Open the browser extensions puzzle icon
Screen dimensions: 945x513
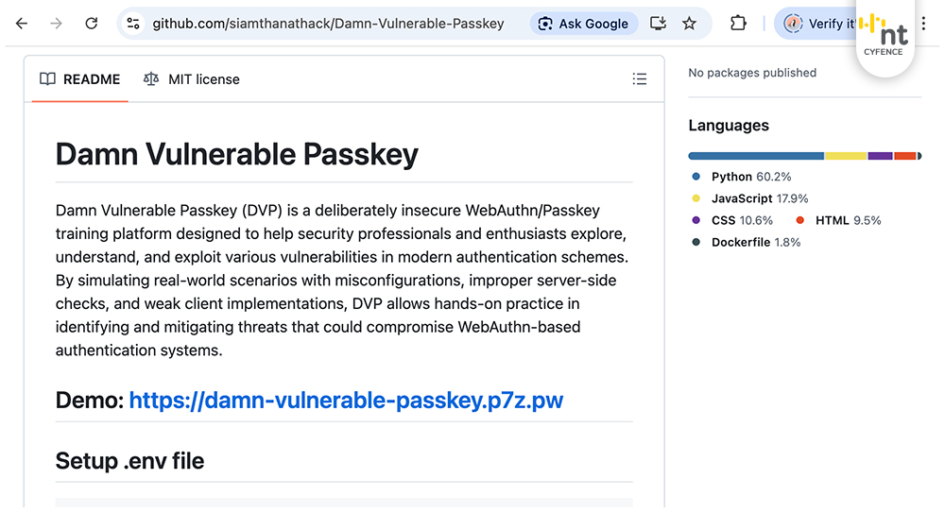[739, 24]
